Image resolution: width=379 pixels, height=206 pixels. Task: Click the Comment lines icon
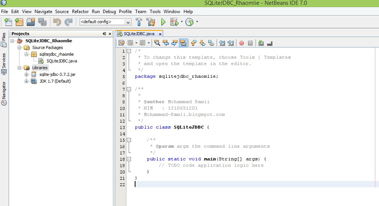click(261, 43)
